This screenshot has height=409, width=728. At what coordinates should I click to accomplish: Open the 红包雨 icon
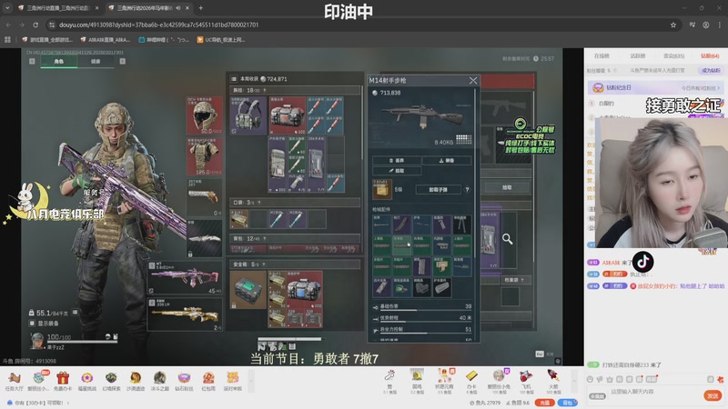208,382
